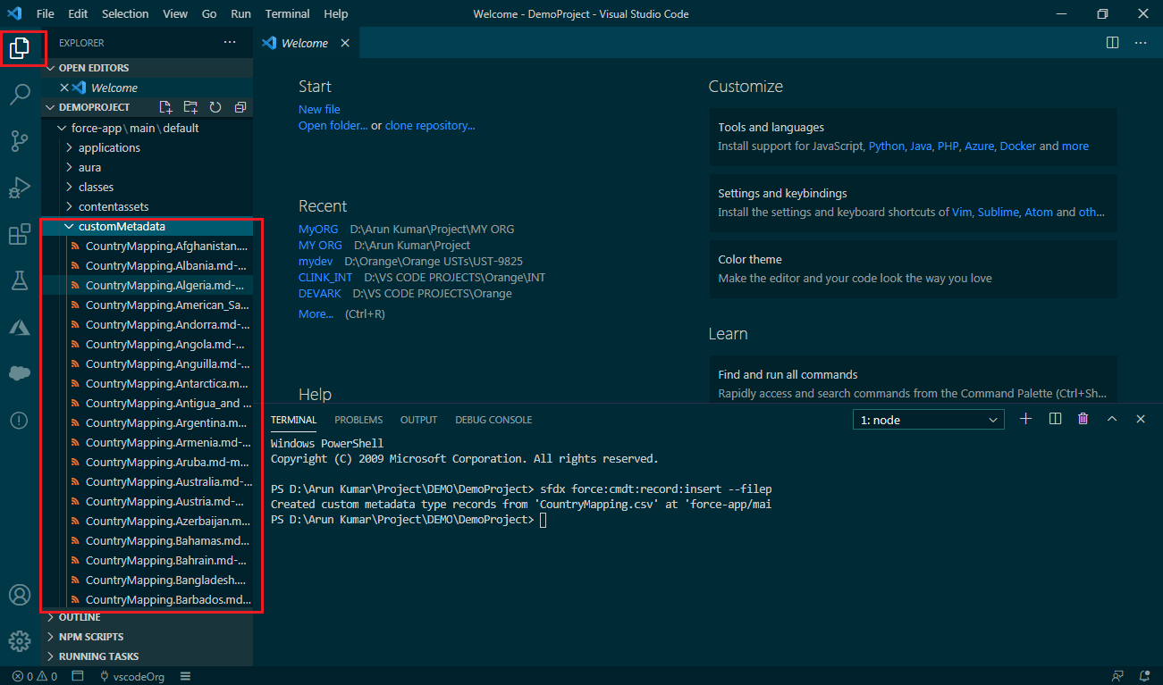Collapse all folders in Explorer
Viewport: 1163px width, 685px height.
240,107
